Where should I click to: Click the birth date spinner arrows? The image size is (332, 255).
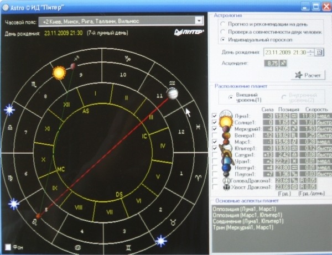pos(310,52)
